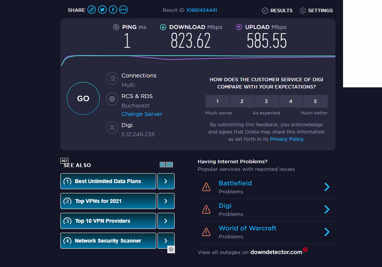Open Network Security Scanner ad

(x=108, y=241)
